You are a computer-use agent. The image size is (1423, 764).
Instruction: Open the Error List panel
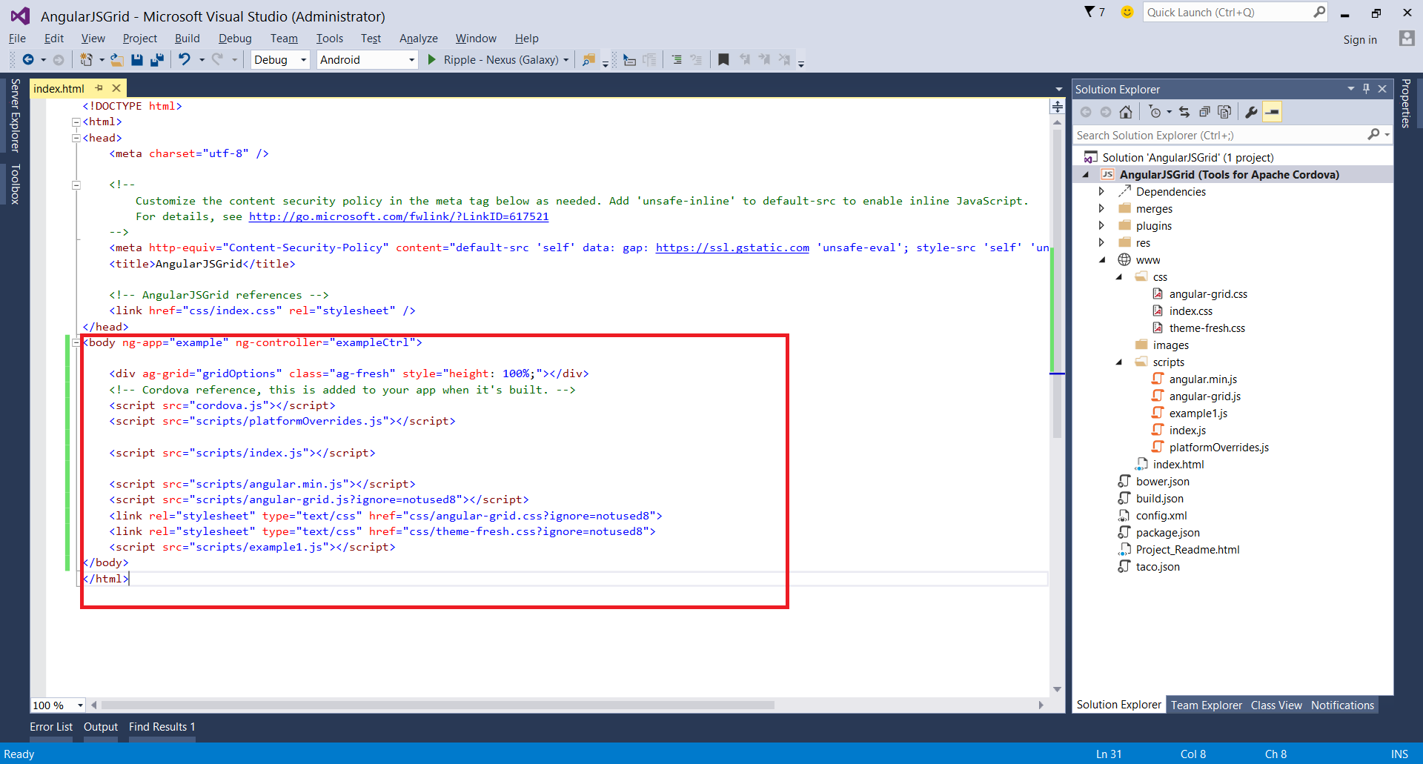pyautogui.click(x=51, y=727)
